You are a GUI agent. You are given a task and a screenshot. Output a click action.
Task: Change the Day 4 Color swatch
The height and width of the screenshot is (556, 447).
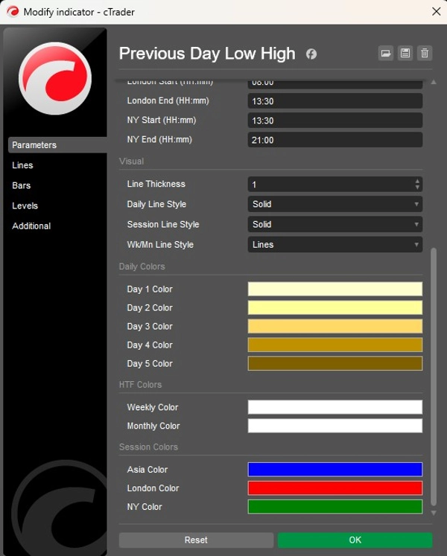[x=335, y=345]
